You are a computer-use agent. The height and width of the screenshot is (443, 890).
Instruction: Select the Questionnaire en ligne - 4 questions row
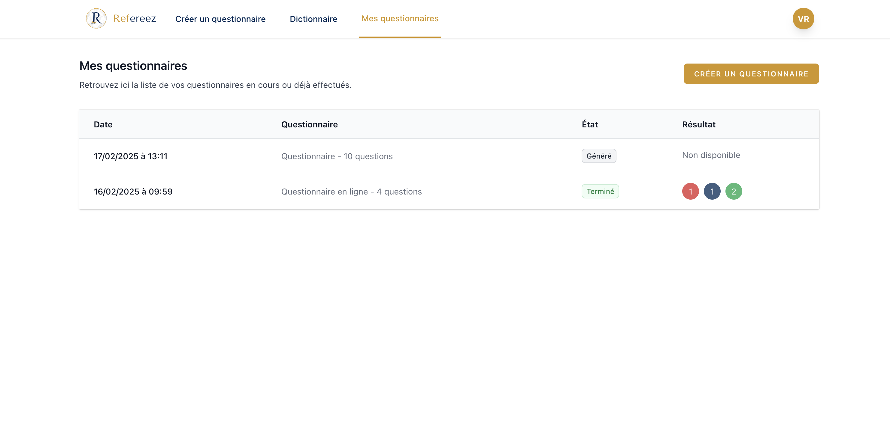(x=351, y=191)
